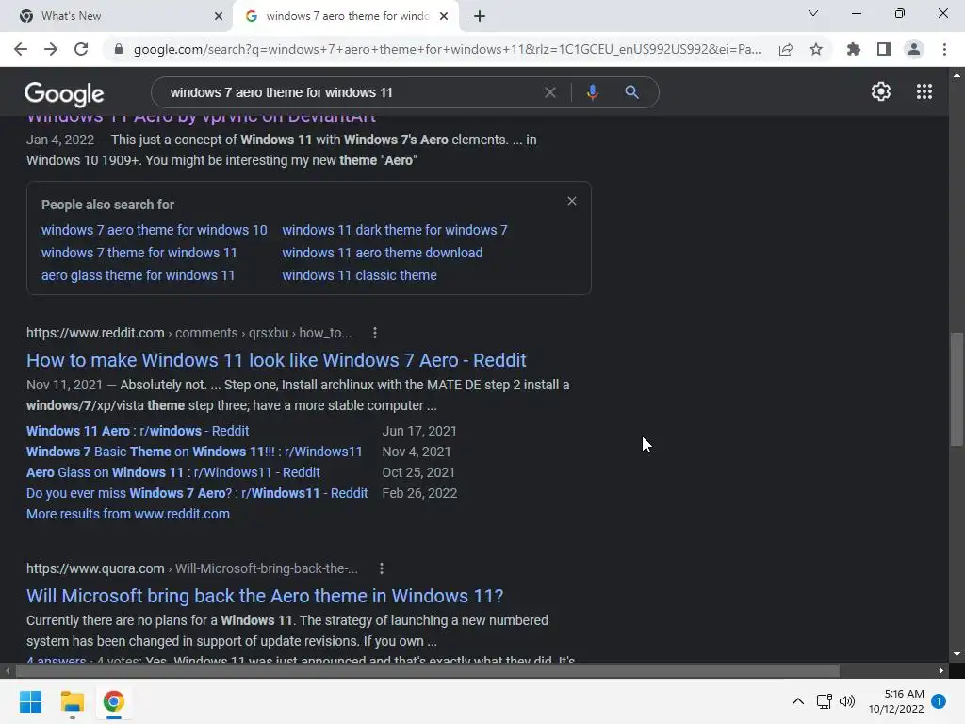The width and height of the screenshot is (965, 724).
Task: Open network status tray icon
Action: pyautogui.click(x=824, y=701)
